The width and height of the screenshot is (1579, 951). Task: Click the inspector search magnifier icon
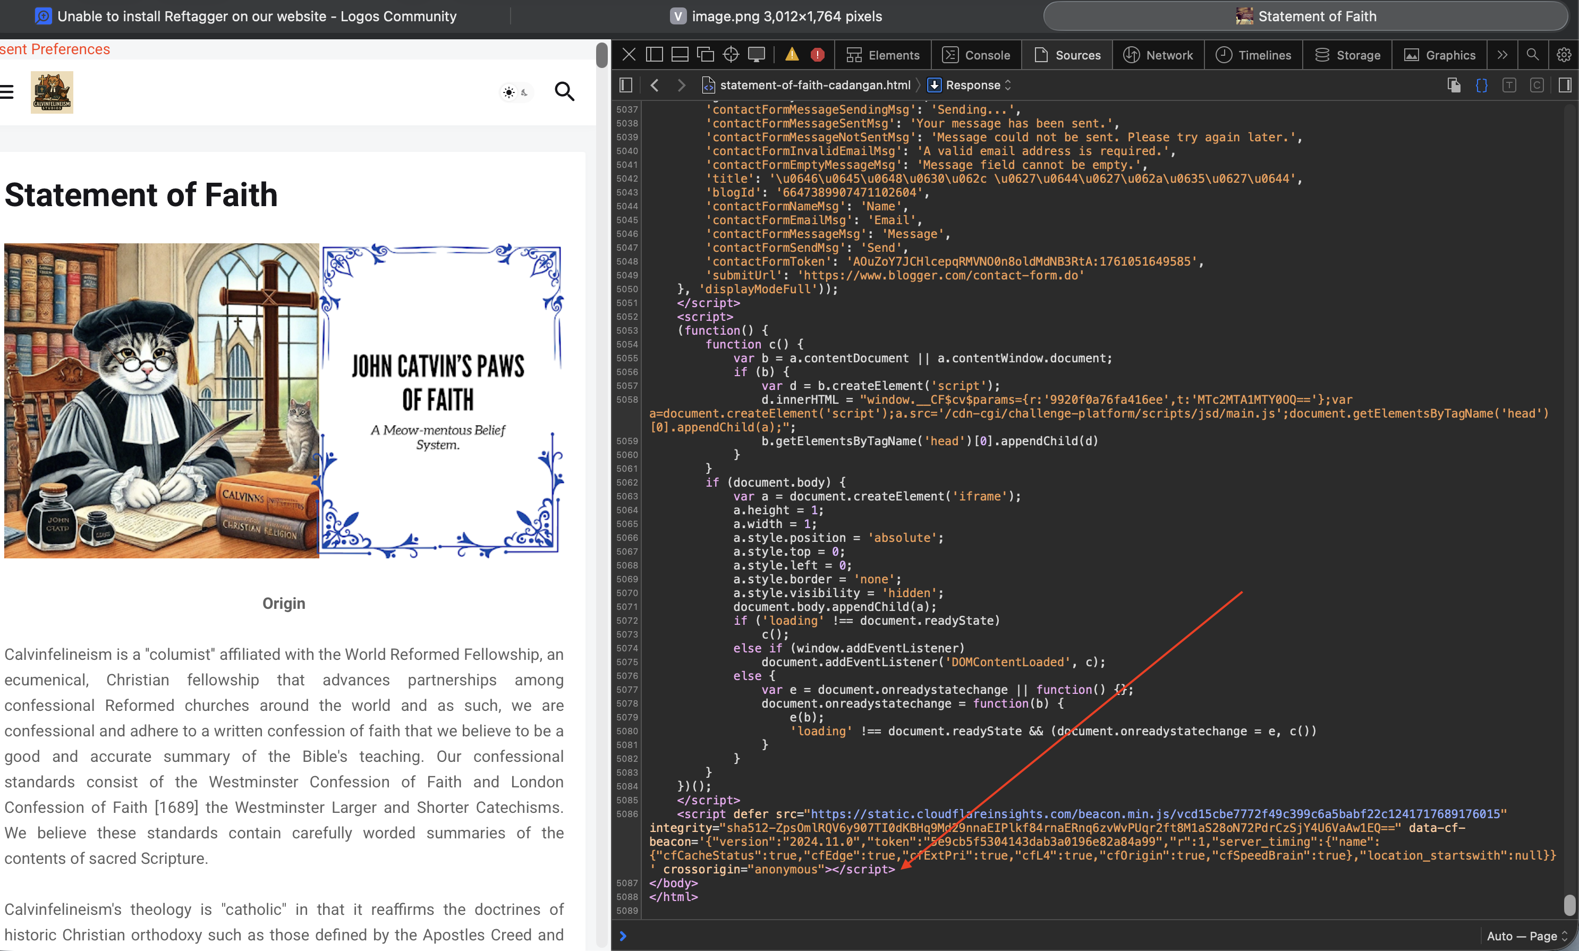[1532, 55]
